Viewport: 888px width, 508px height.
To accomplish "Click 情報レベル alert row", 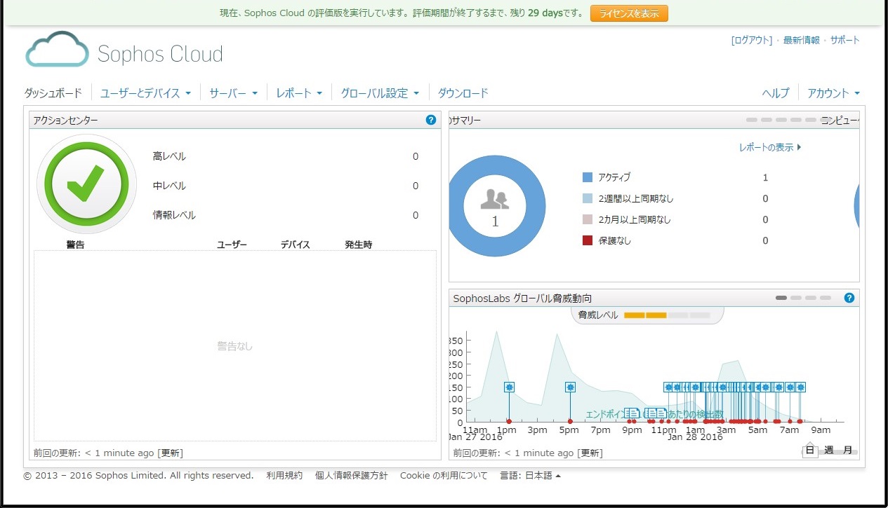I will pos(286,215).
